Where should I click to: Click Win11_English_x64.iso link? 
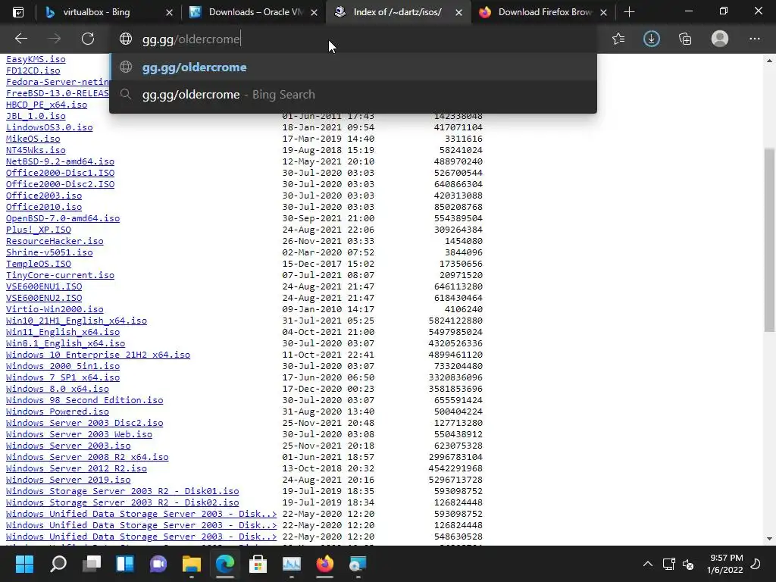click(63, 332)
